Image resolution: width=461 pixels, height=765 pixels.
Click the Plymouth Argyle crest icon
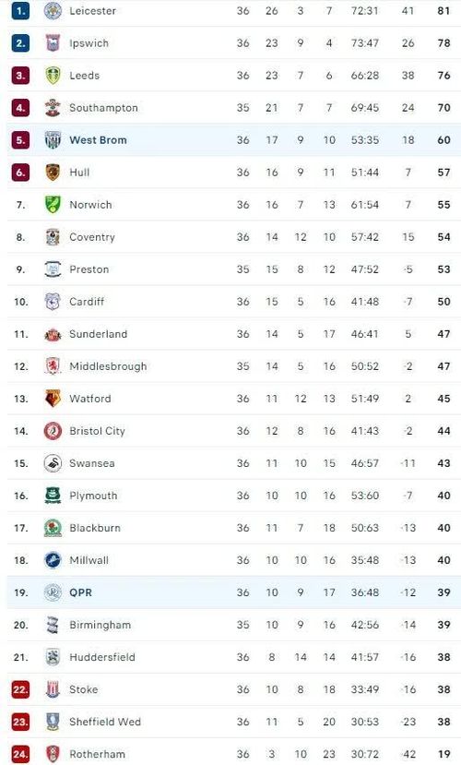(53, 496)
